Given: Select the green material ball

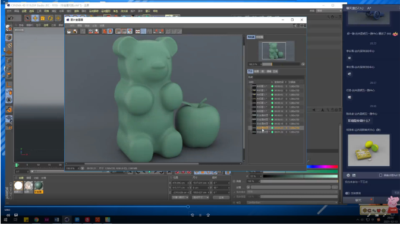Looking at the screenshot, I should pos(39,186).
